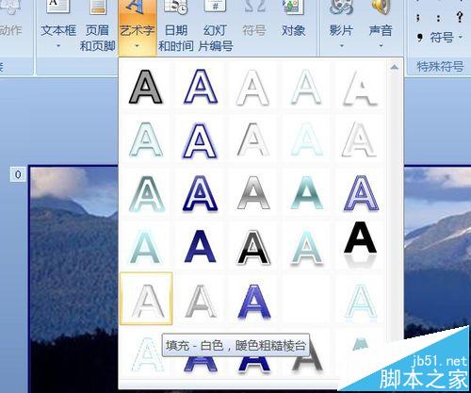
Task: Expand the 影片 dropdown arrow
Action: (341, 46)
